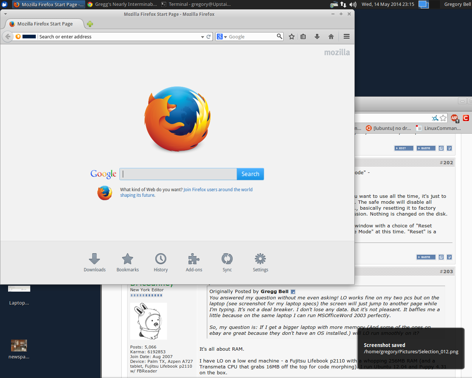
Task: Open the Firefox window menu arrow in titlebar
Action: tap(5, 14)
